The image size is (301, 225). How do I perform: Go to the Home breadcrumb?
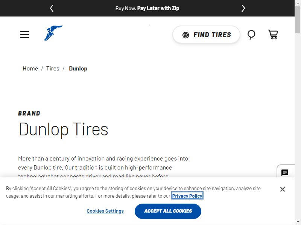(30, 69)
